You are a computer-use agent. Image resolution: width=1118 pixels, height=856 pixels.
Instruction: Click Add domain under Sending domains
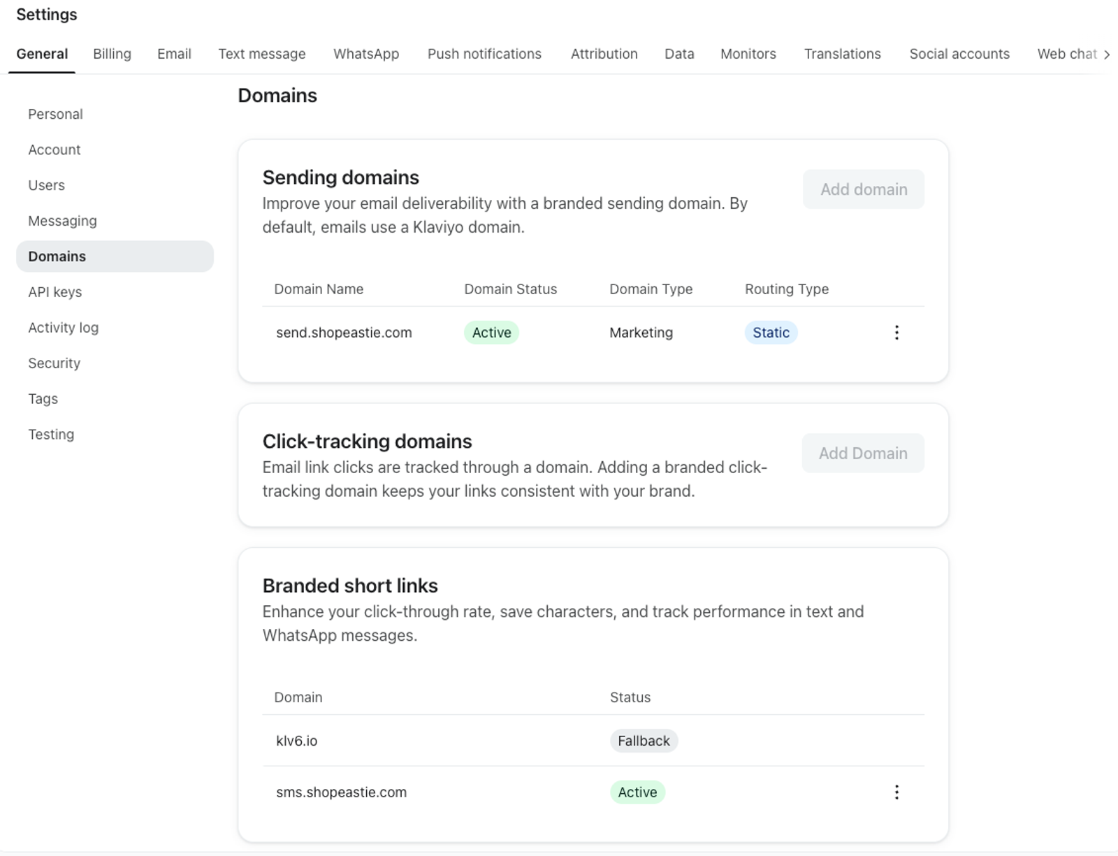(x=864, y=189)
